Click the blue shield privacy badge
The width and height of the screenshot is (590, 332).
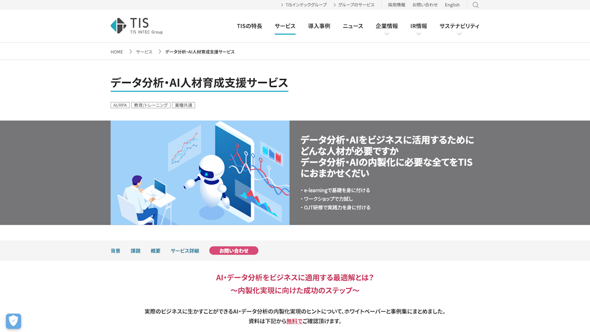point(14,321)
